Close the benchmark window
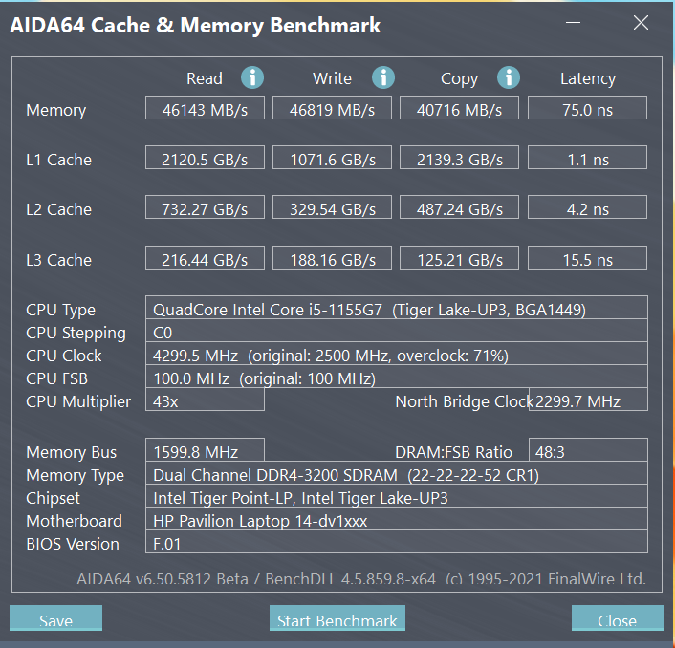The height and width of the screenshot is (648, 675). coord(639,25)
